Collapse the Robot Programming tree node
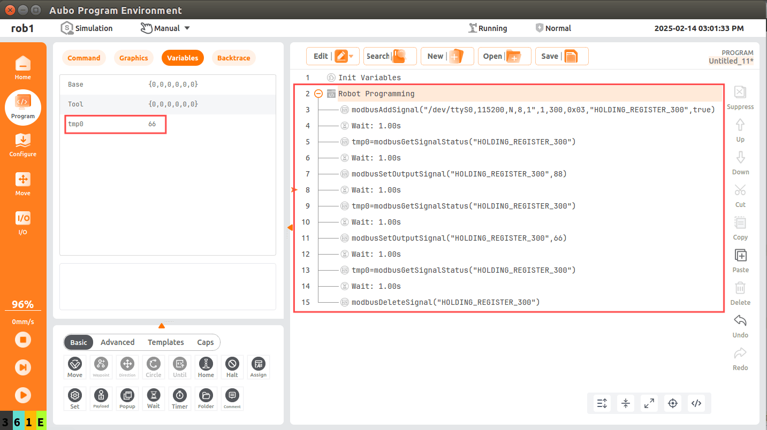The image size is (767, 430). (318, 94)
